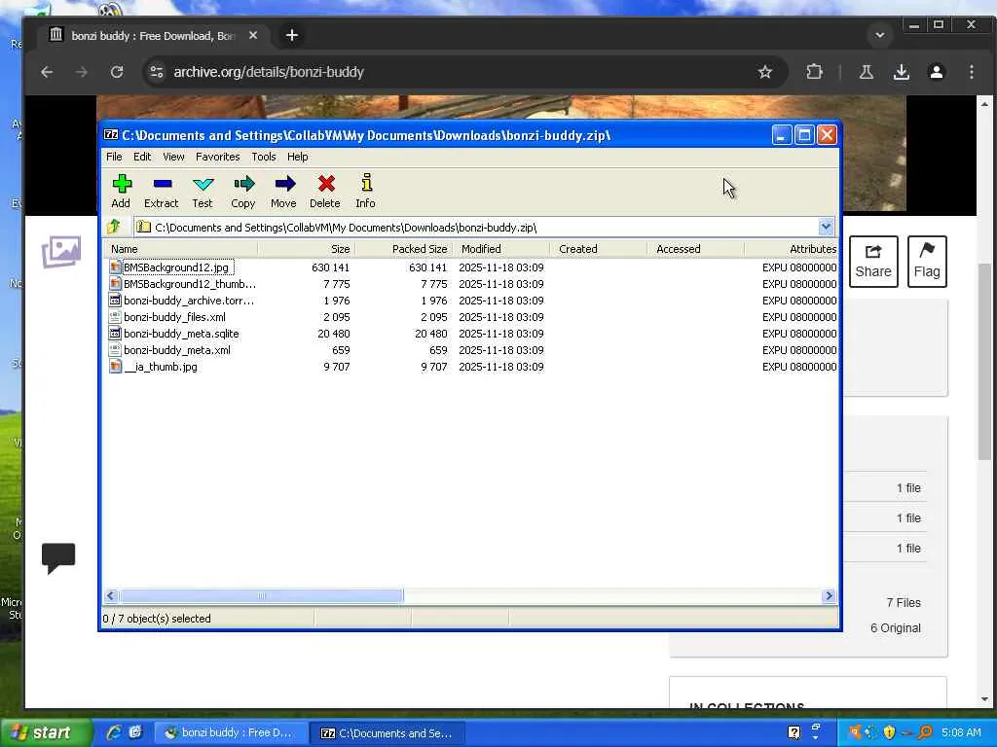Open Chrome extensions puzzle icon
Viewport: 997px width, 747px height.
click(814, 72)
